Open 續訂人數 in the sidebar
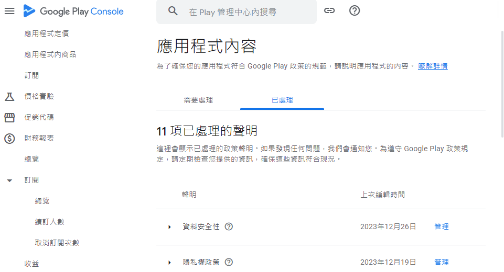The width and height of the screenshot is (504, 272). (x=50, y=222)
